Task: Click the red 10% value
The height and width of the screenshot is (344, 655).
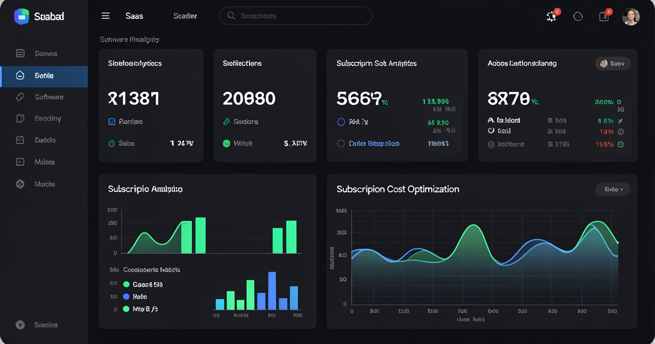Action: pos(607,131)
